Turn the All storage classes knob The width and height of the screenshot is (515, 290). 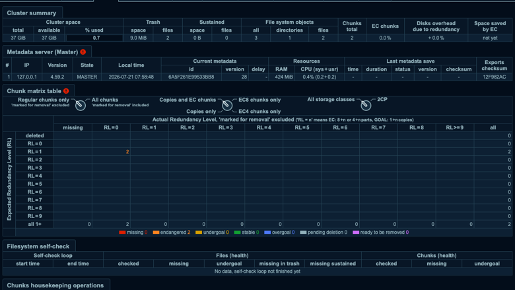366,105
